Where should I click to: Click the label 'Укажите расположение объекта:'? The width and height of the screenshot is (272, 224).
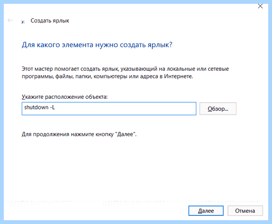[65, 97]
